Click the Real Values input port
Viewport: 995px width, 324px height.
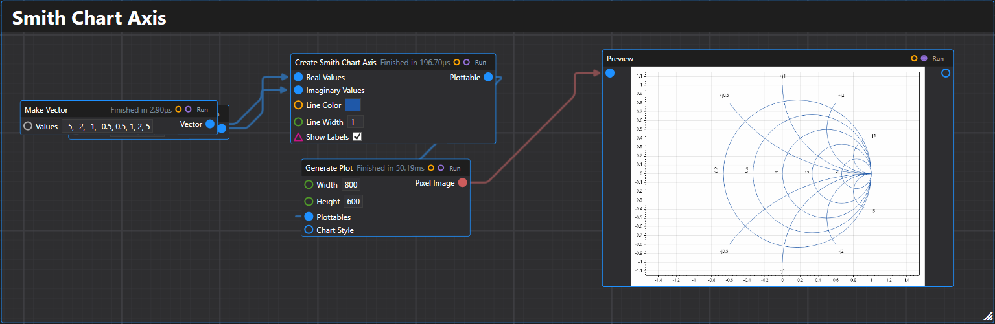(x=299, y=78)
